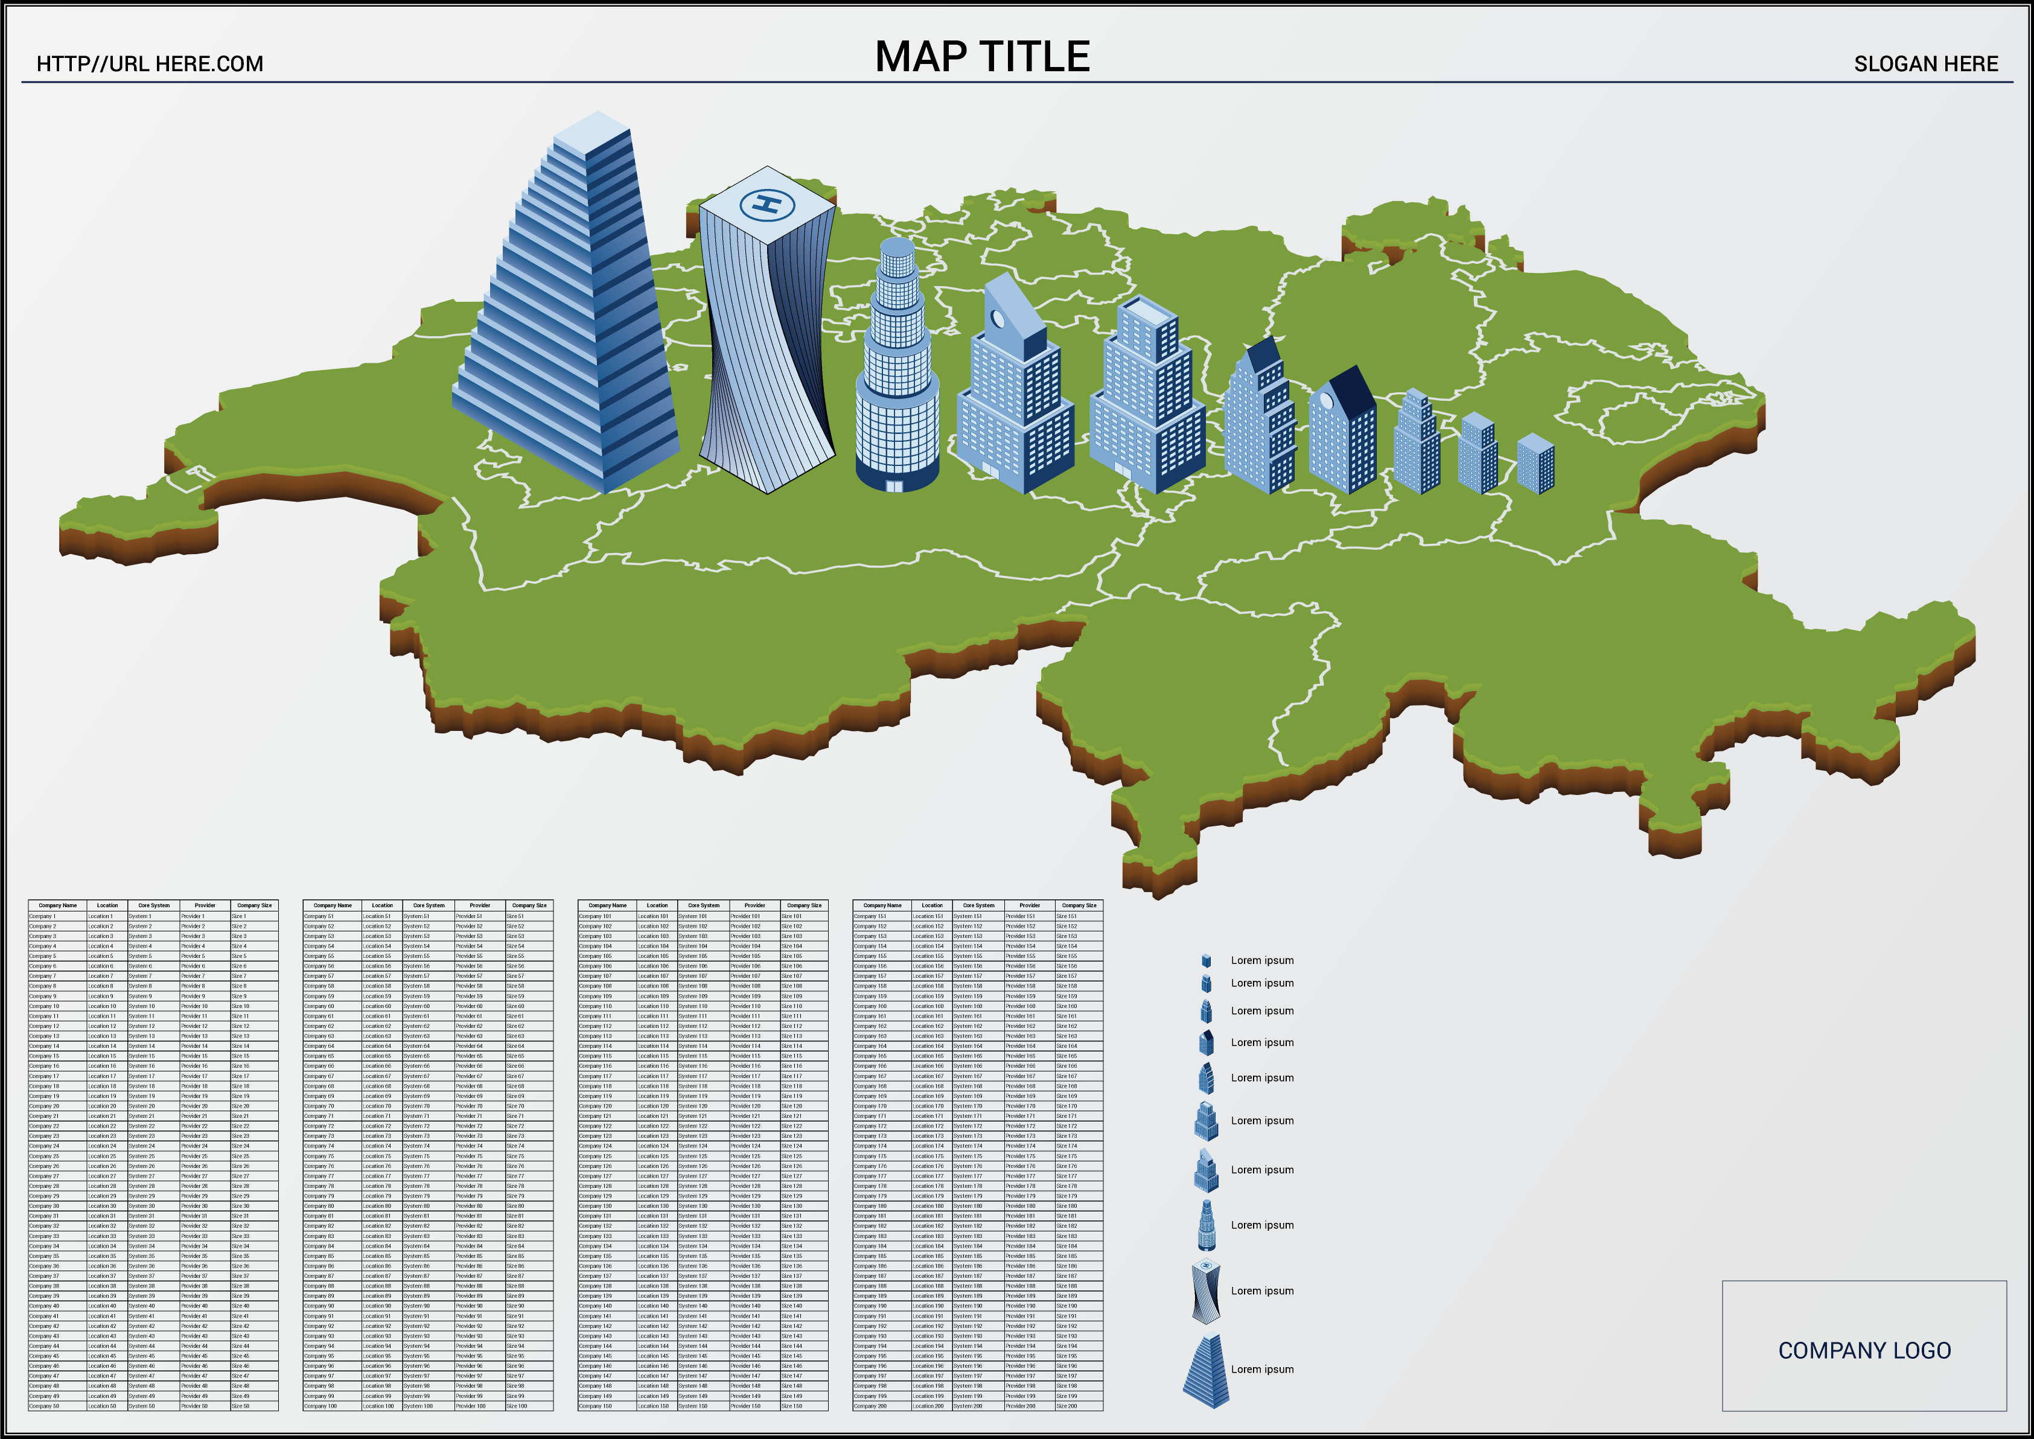Click the top Lorem ipsum legend label
The image size is (2034, 1439).
[1261, 960]
